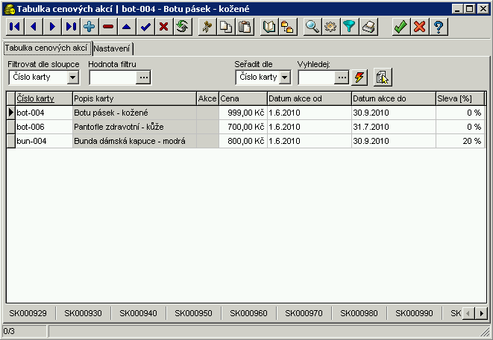Click the refresh data icon
The image size is (493, 340).
(x=183, y=27)
